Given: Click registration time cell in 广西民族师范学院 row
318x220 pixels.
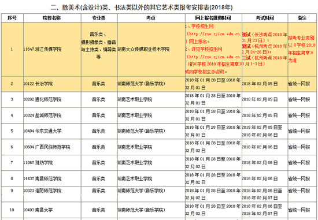Looking at the screenshot, I should (213, 147).
